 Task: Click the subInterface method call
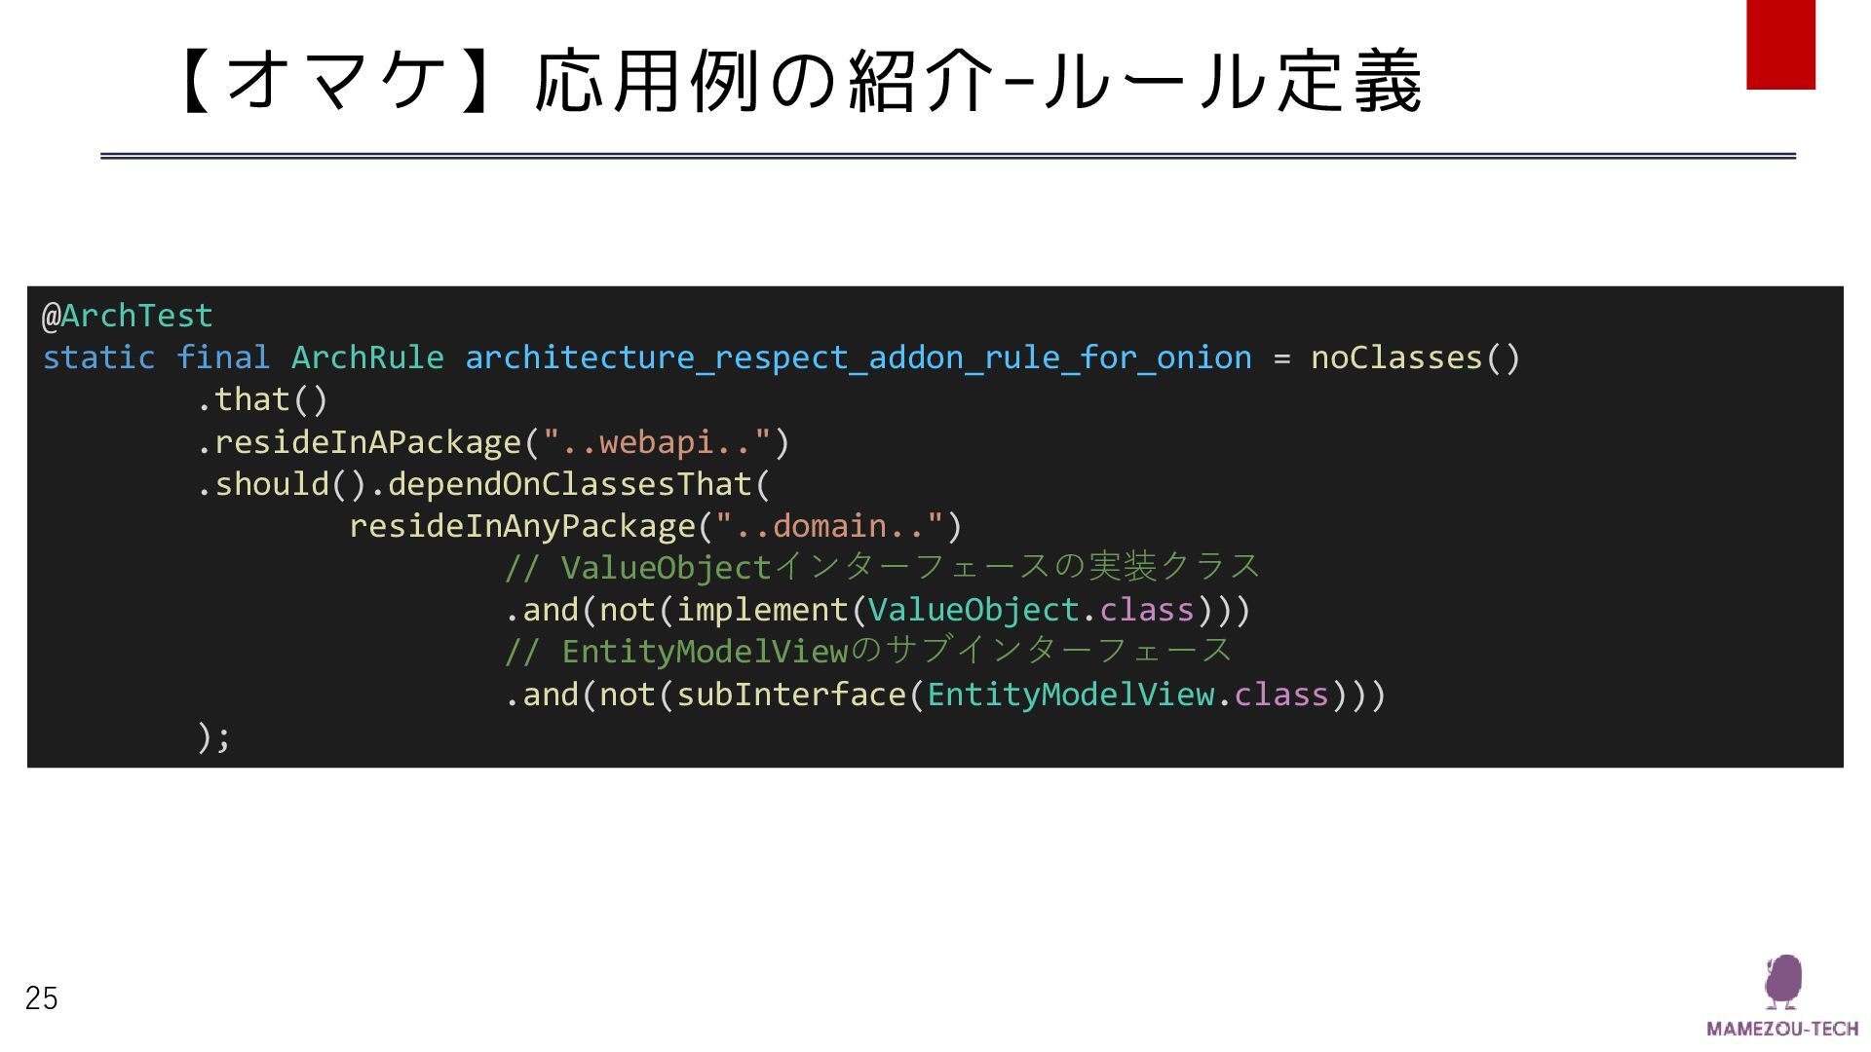(791, 695)
